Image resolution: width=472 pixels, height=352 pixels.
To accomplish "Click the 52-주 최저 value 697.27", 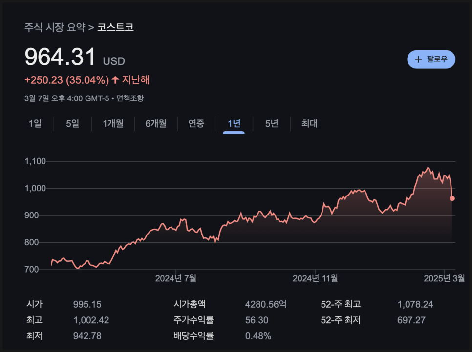I will [411, 320].
